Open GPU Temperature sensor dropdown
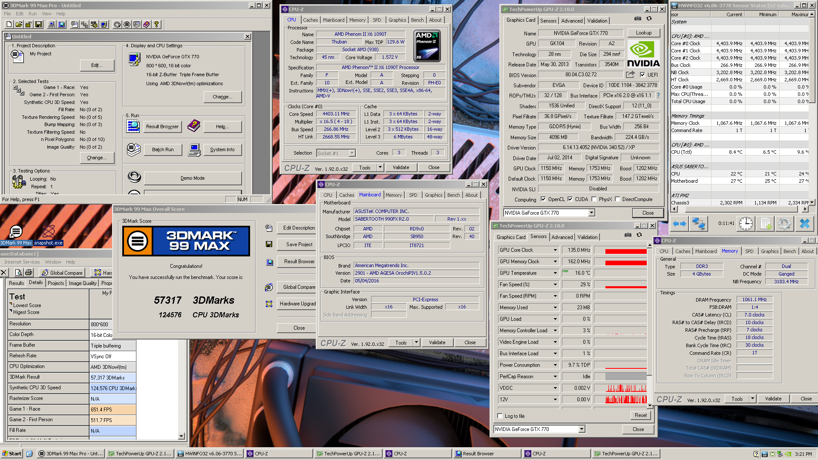The height and width of the screenshot is (460, 818). [x=555, y=273]
